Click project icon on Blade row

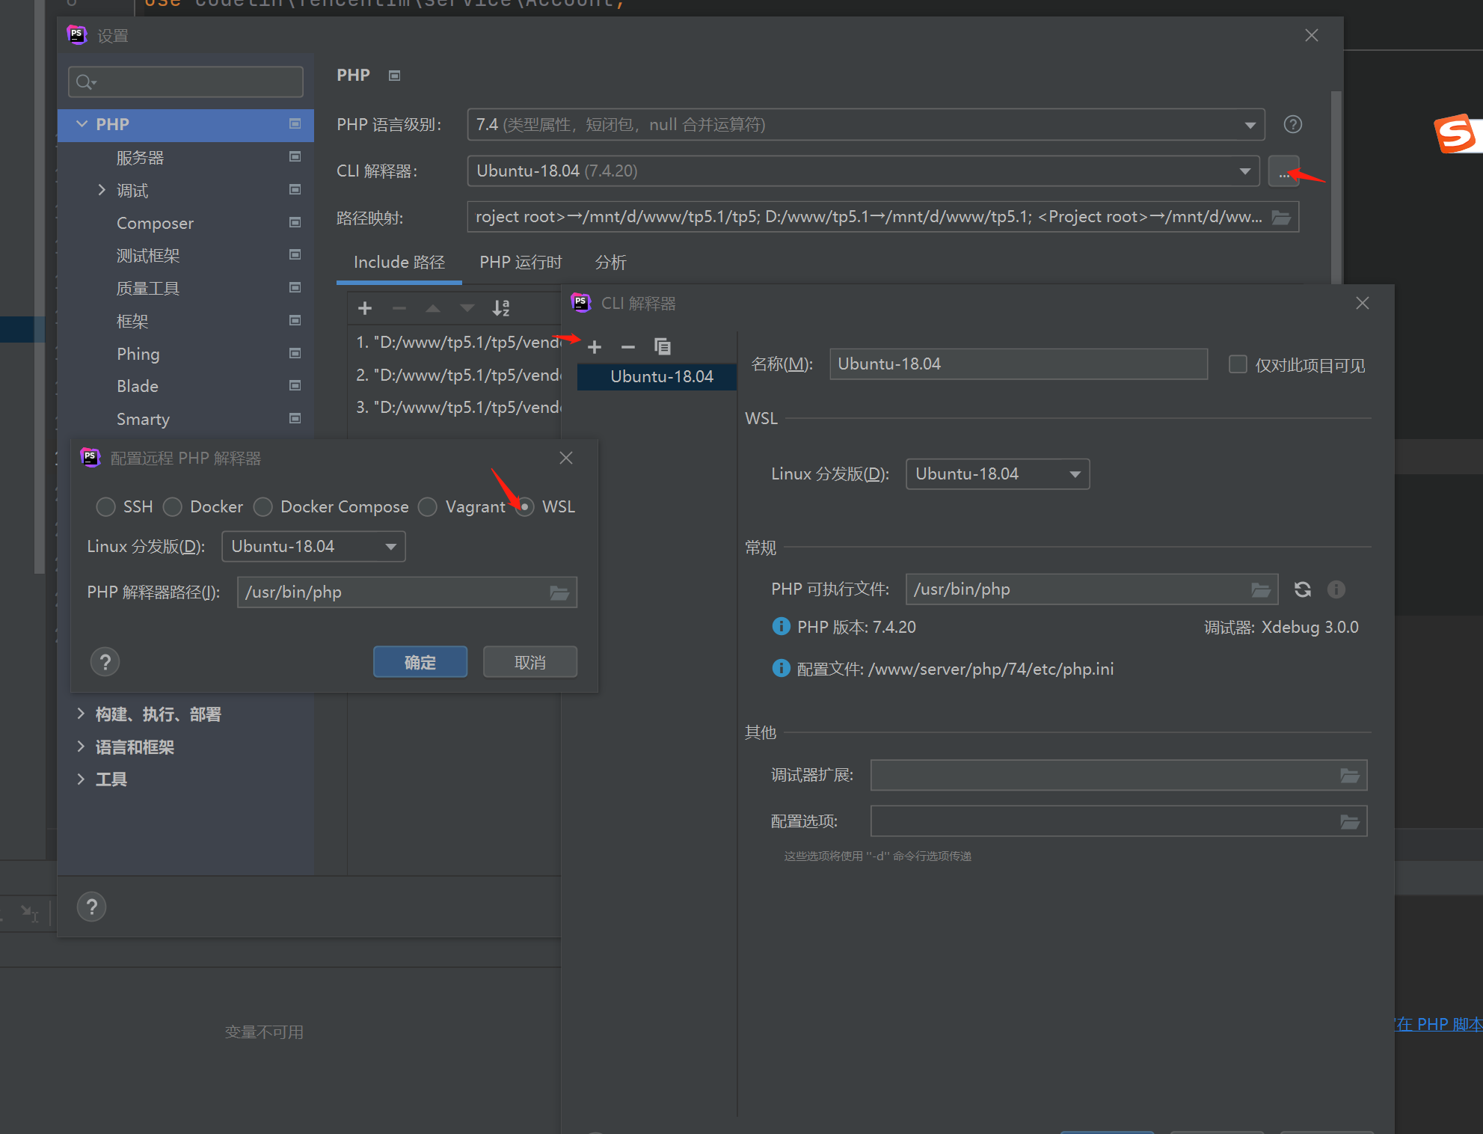[295, 385]
